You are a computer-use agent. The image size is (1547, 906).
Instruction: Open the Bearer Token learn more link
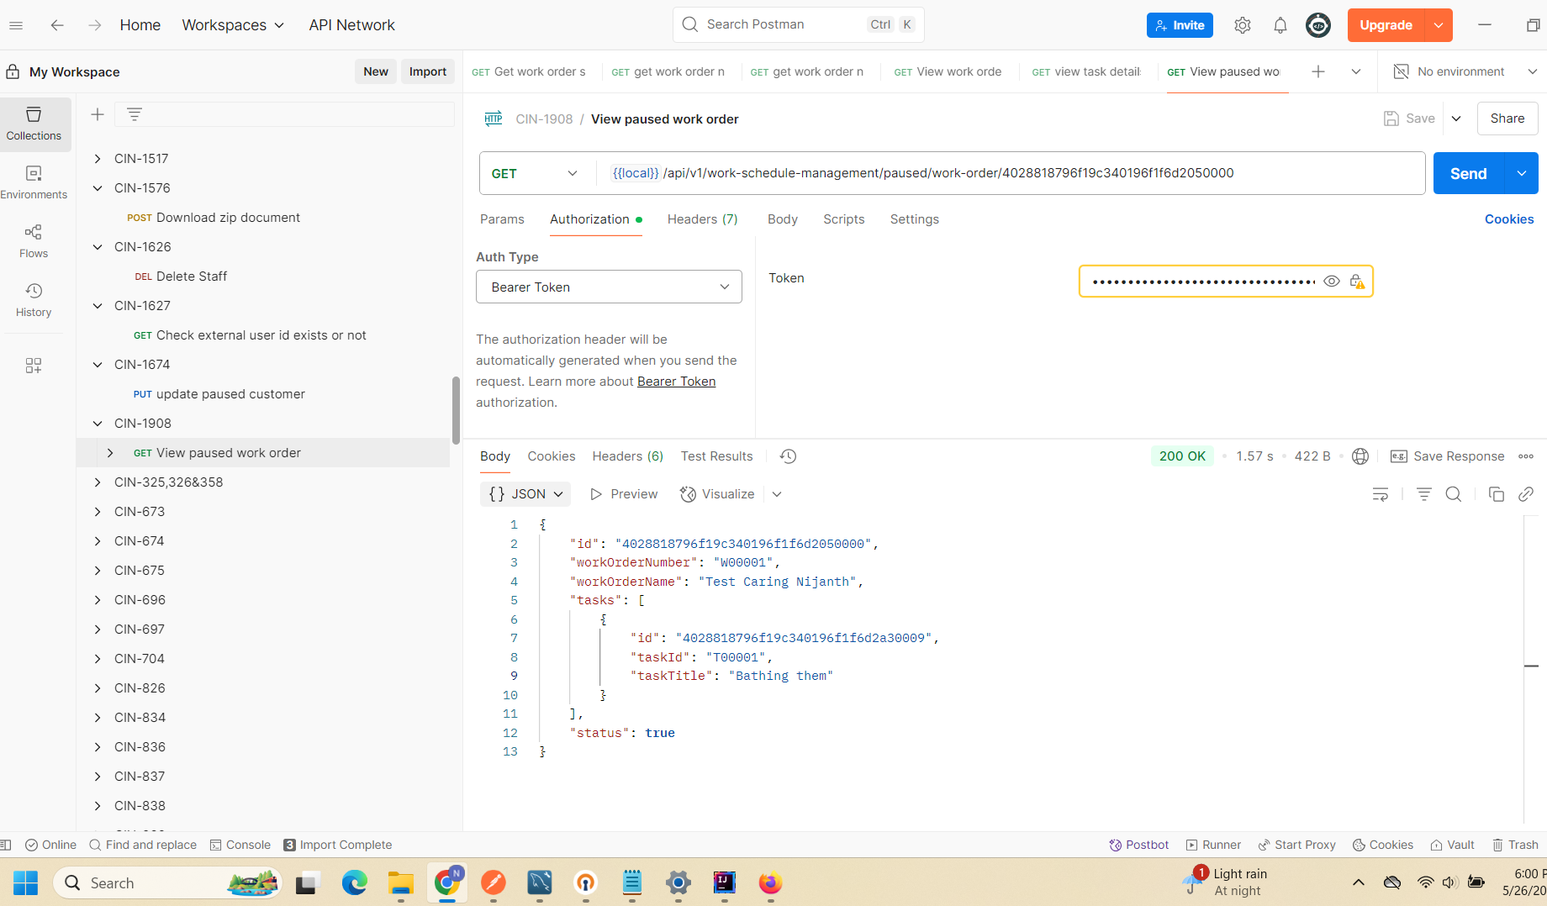[x=676, y=382]
